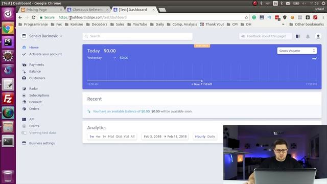Screen dimensions: 327x184
Task: Click Activate your account
Action: click(x=45, y=54)
